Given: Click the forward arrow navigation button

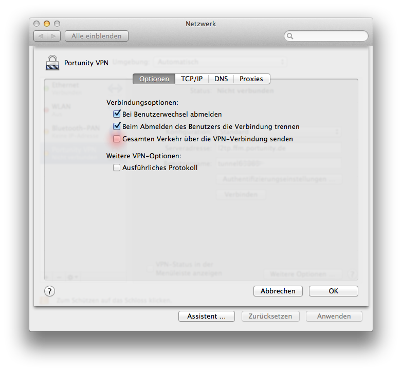Looking at the screenshot, I should tap(54, 36).
